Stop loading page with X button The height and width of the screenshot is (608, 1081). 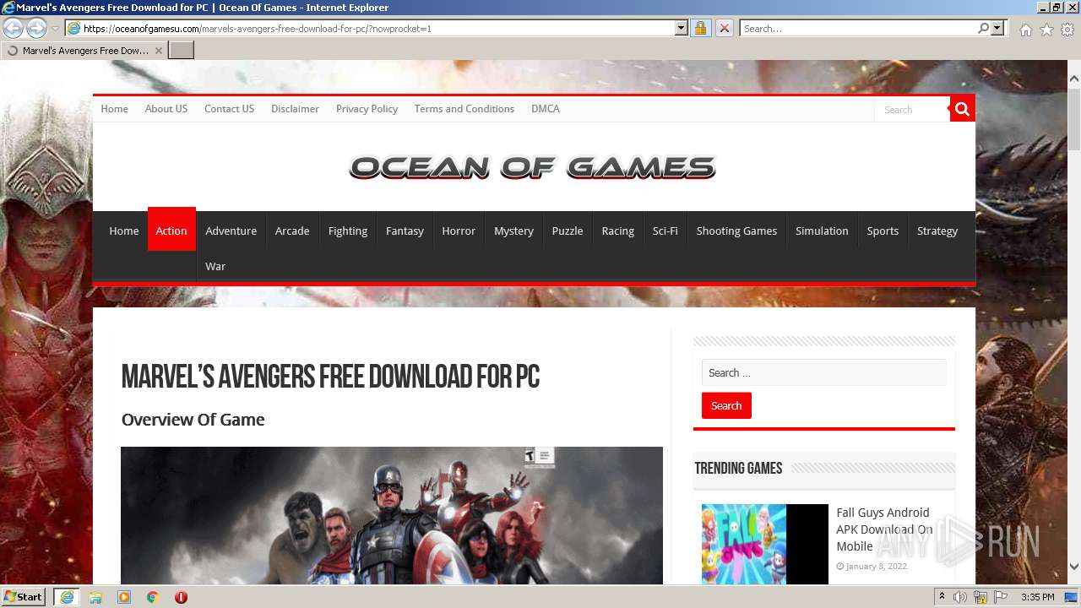(724, 29)
